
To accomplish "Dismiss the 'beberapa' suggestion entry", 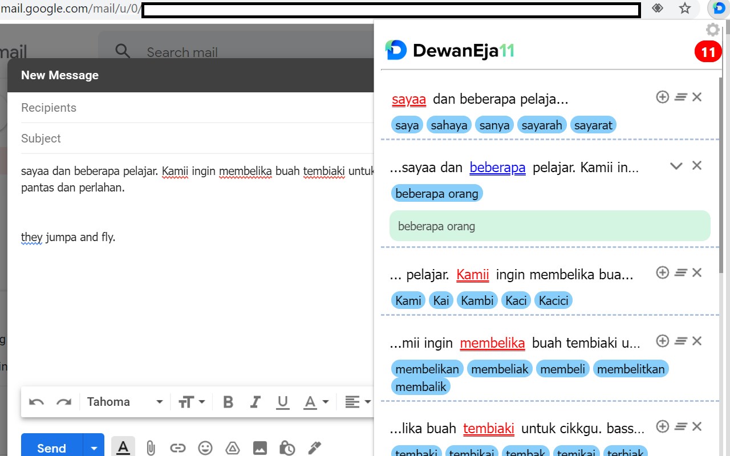I will point(696,166).
